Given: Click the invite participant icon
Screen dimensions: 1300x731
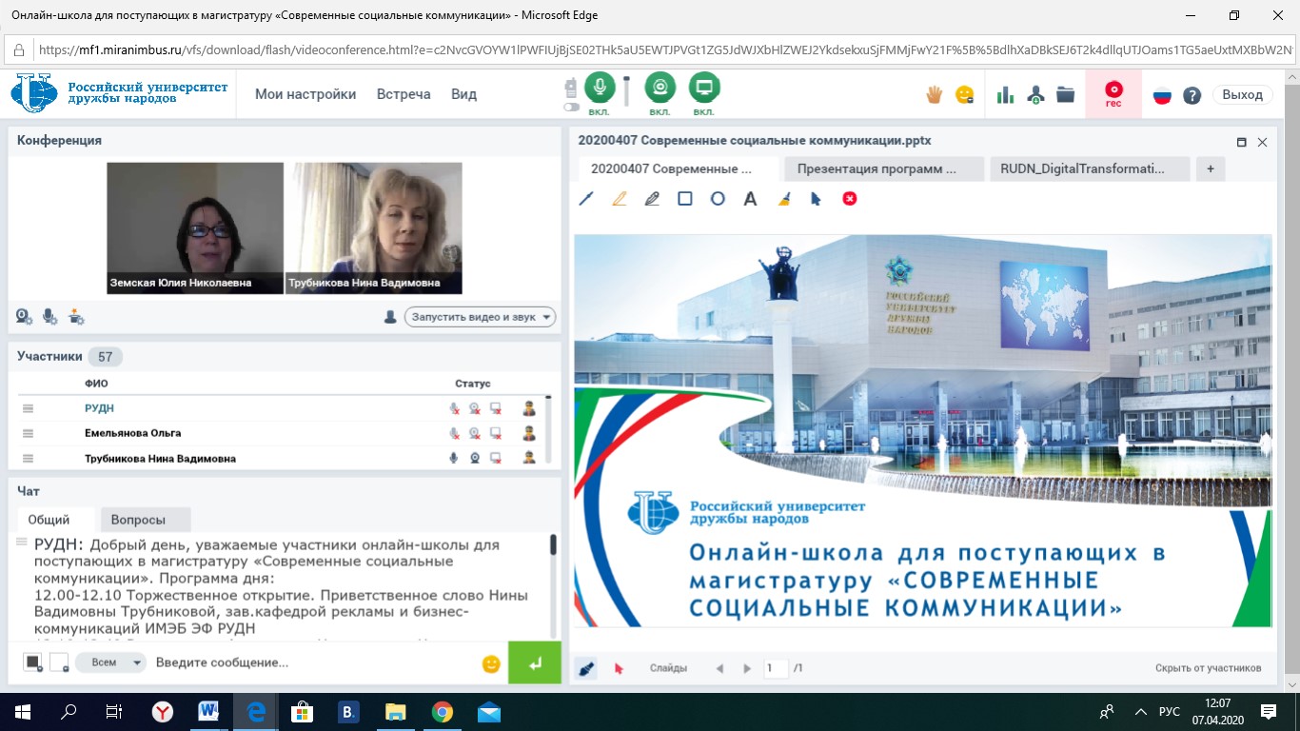Looking at the screenshot, I should [1036, 94].
